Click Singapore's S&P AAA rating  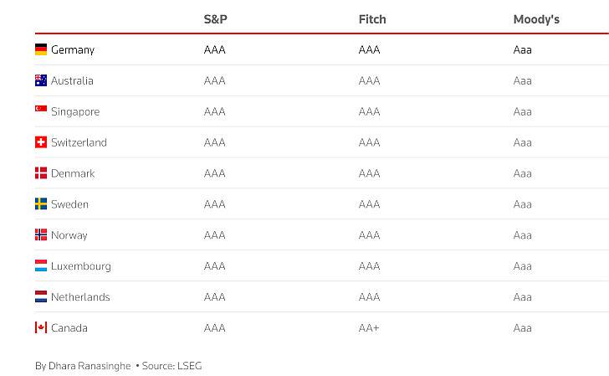point(215,111)
